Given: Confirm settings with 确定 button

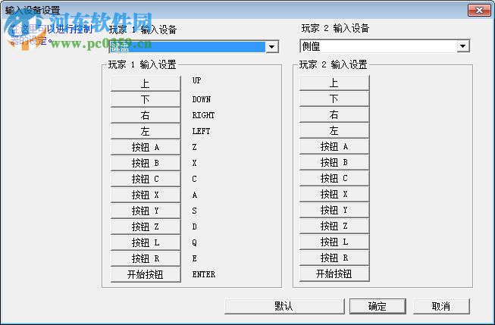Looking at the screenshot, I should (x=378, y=306).
